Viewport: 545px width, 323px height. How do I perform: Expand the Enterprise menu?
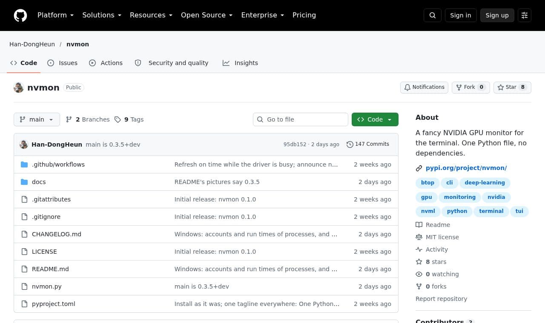click(263, 15)
